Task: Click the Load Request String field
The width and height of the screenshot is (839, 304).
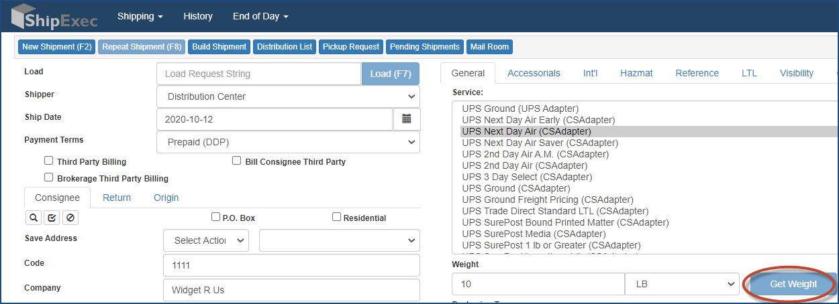Action: coord(258,74)
